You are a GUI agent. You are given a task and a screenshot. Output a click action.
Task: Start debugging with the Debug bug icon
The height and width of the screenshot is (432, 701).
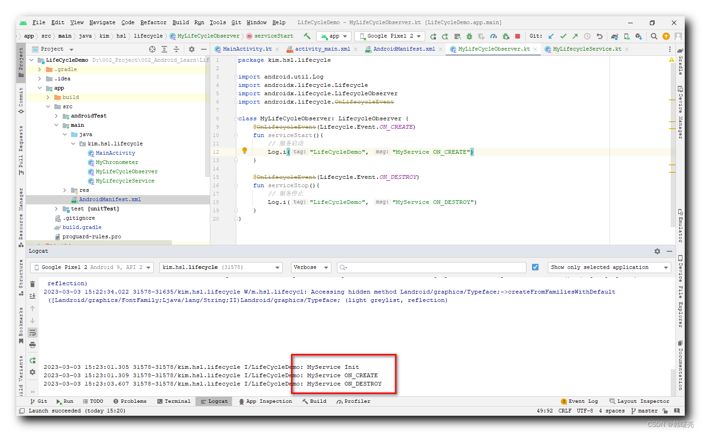click(469, 36)
